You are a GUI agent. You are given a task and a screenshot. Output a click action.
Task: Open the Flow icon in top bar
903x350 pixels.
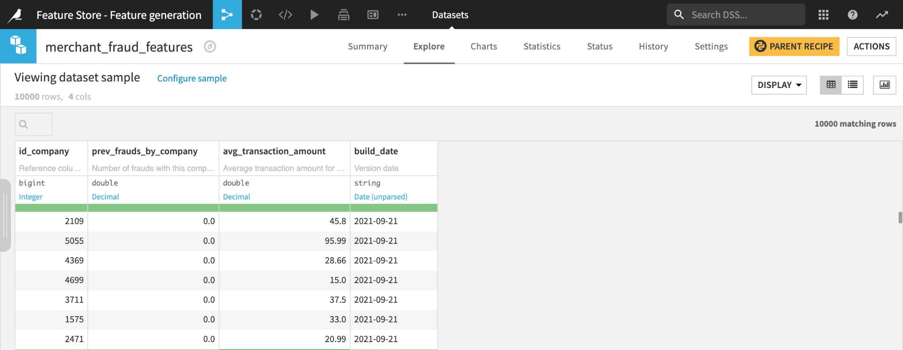coord(227,15)
